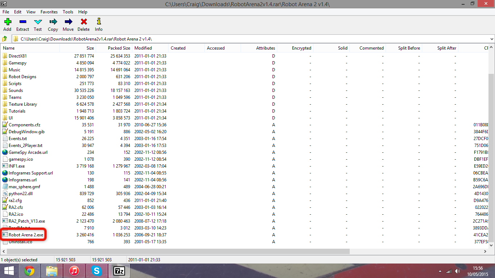Show hidden system tray icons arrow
The height and width of the screenshot is (278, 495).
click(441, 271)
